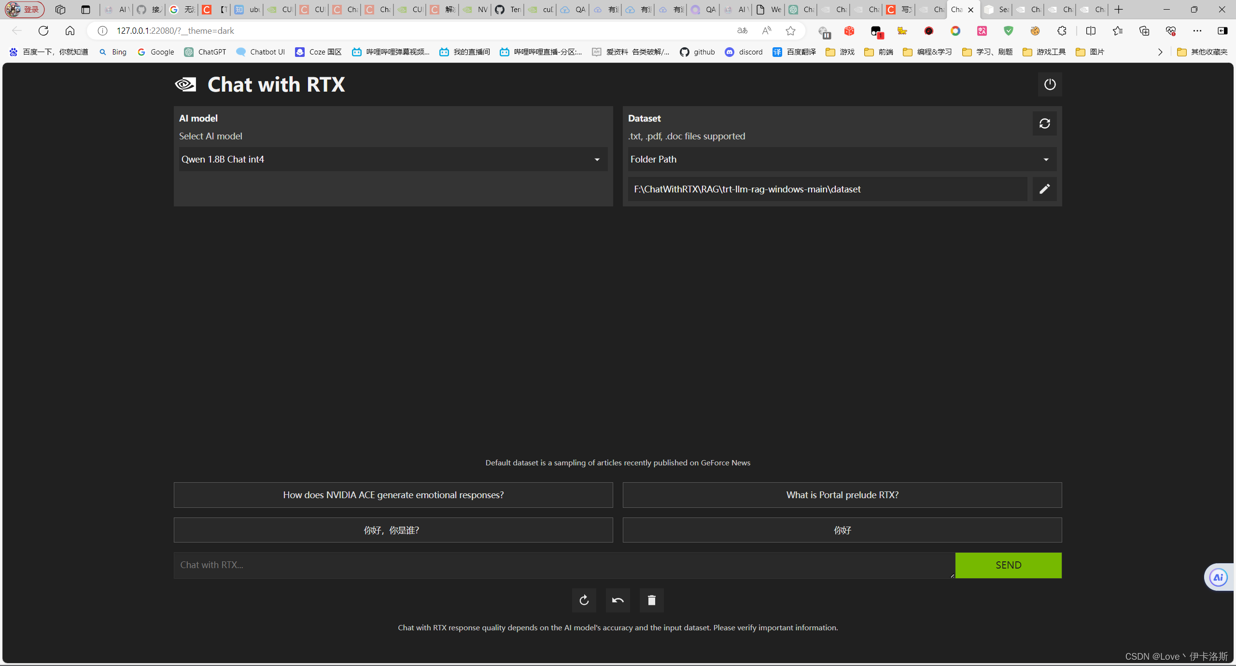Viewport: 1236px width, 666px height.
Task: Open the 编程&学习 bookmarks folder
Action: point(927,52)
